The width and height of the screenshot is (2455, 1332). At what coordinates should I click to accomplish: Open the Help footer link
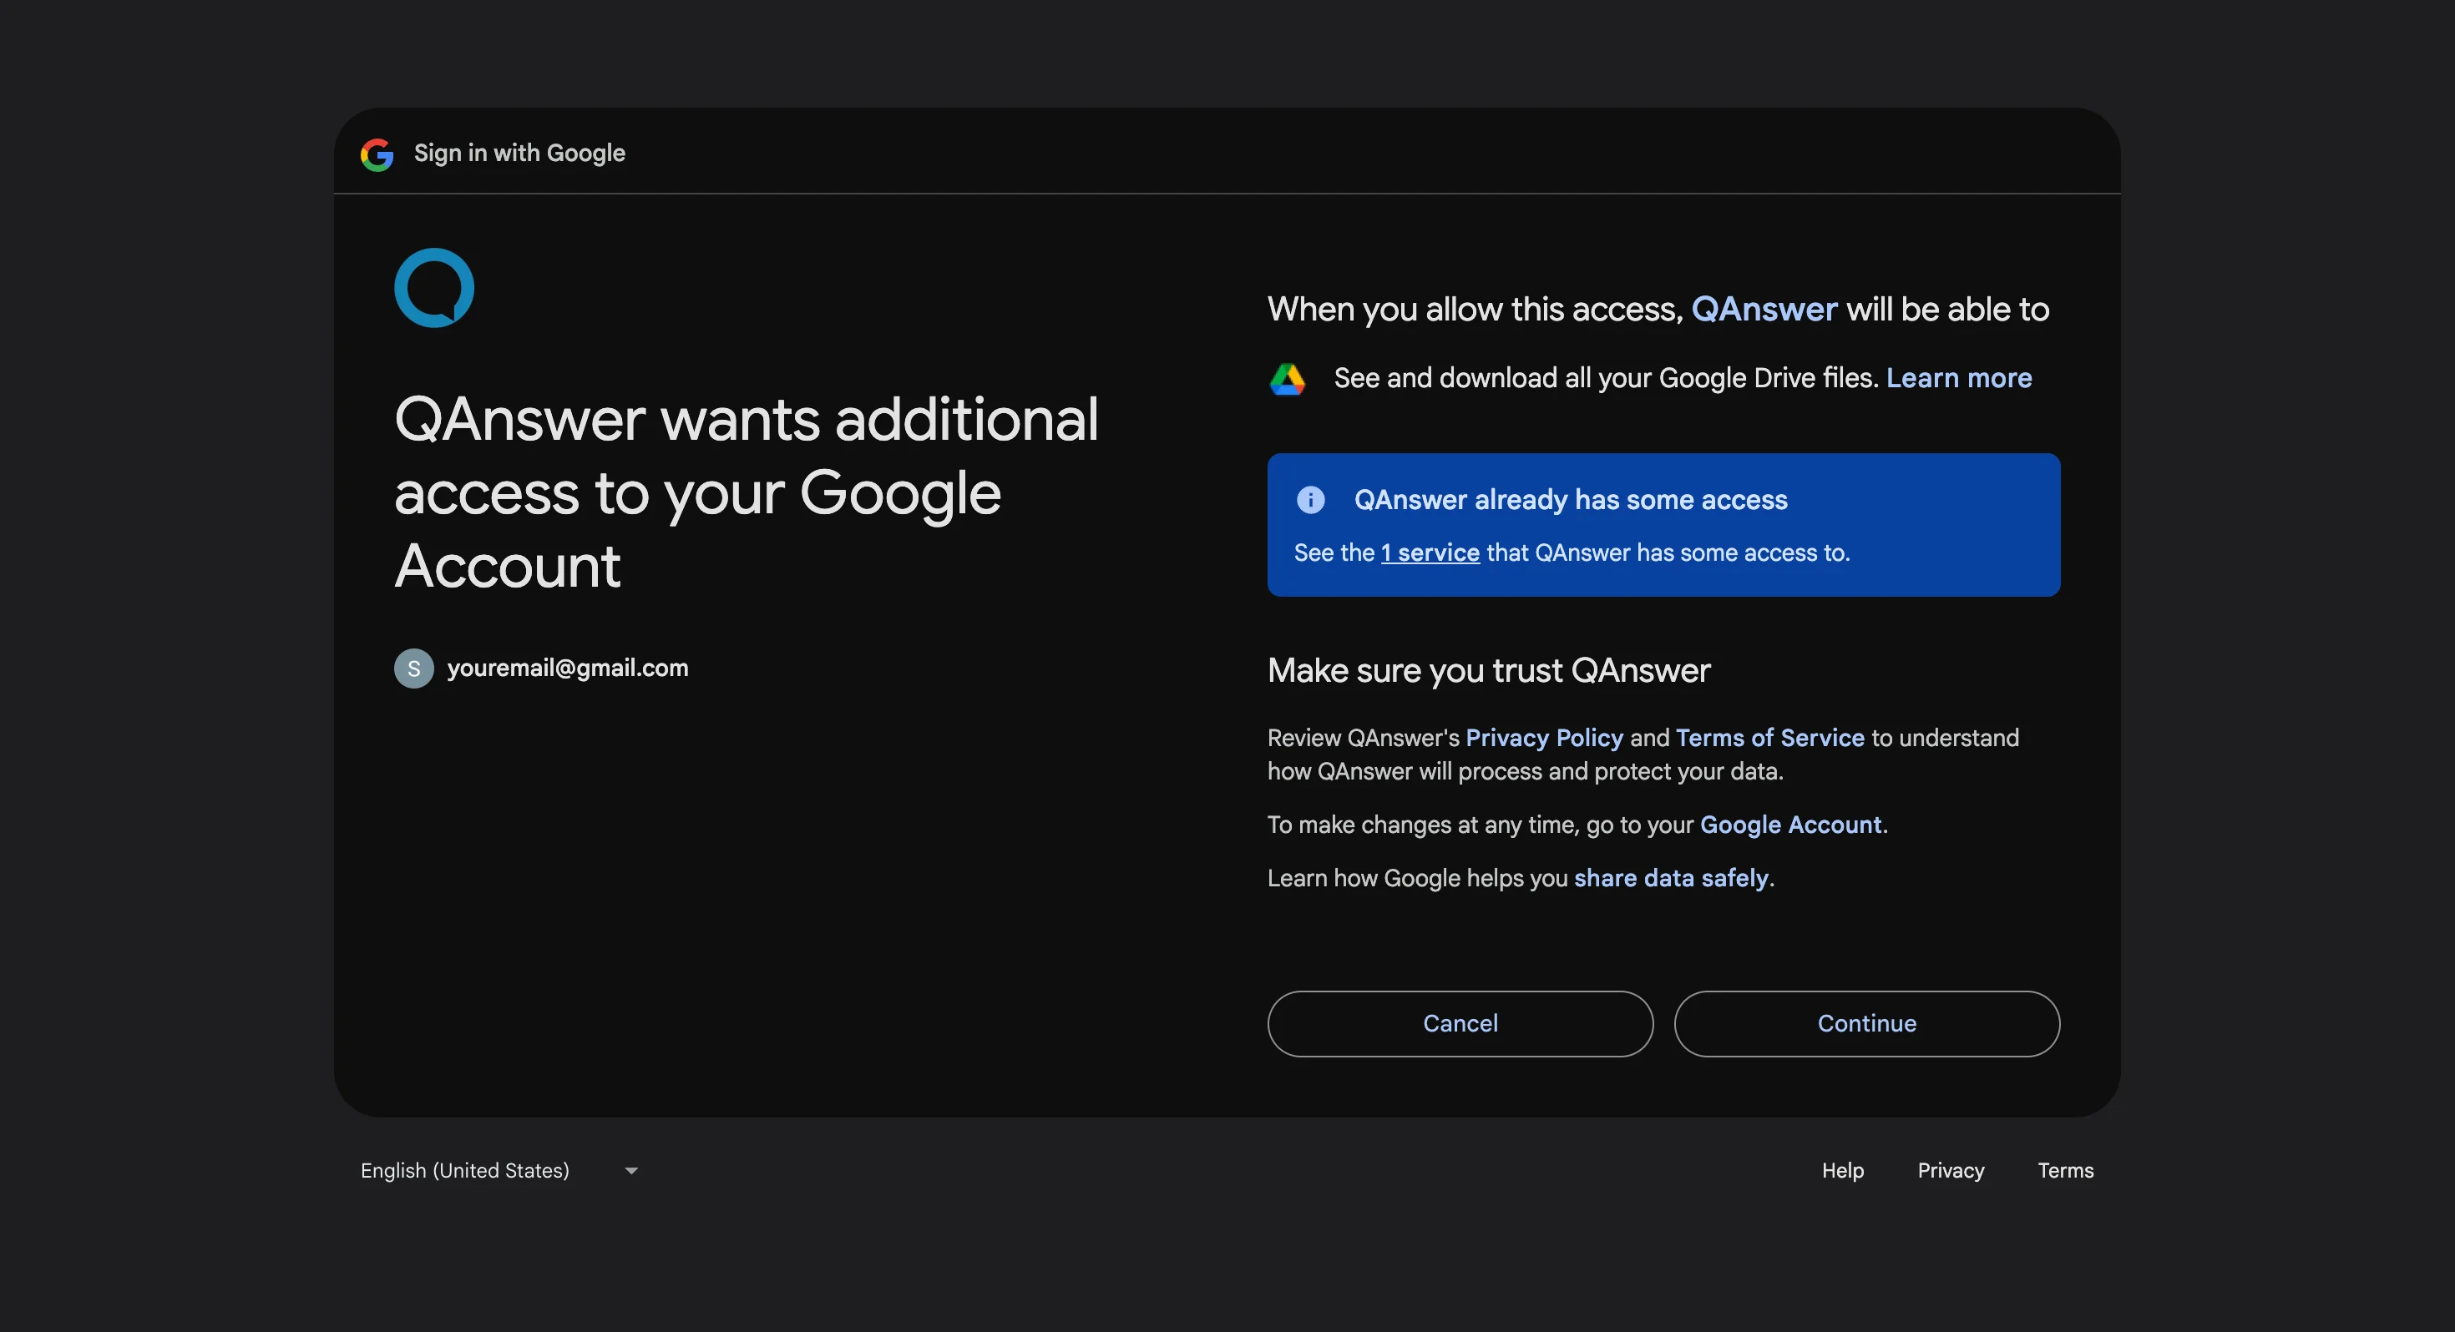[x=1842, y=1170]
